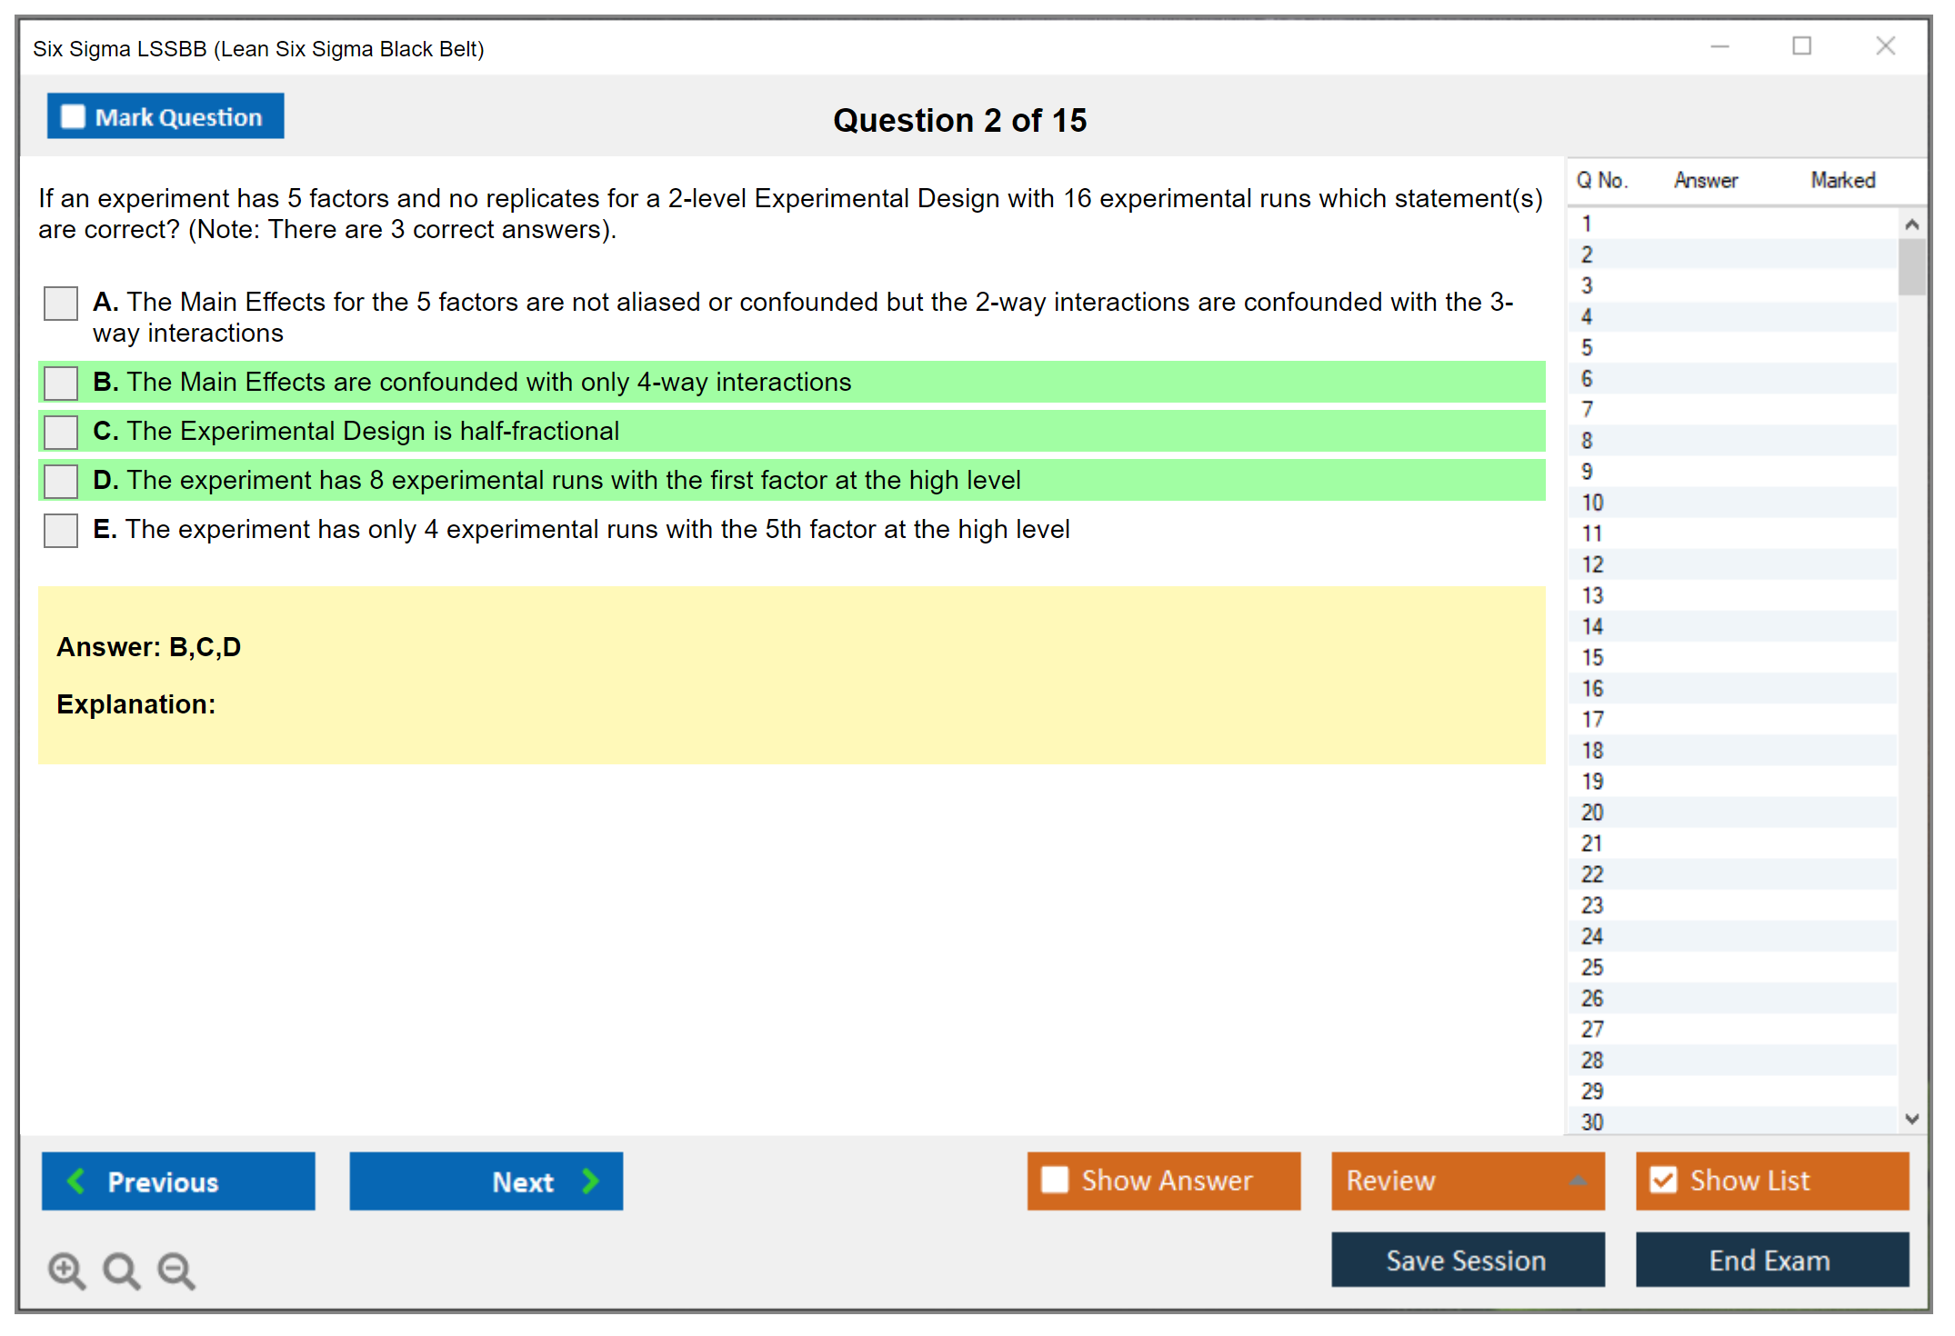The width and height of the screenshot is (1955, 1336).
Task: Tick the checkbox for option C
Action: (61, 432)
